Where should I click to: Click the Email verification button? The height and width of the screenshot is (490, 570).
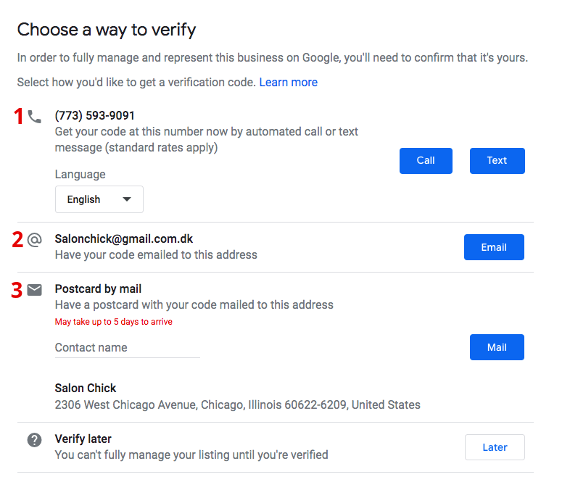(493, 247)
